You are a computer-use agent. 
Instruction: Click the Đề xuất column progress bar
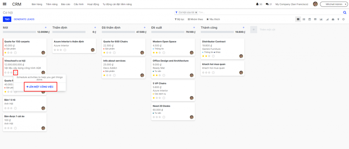coord(168,32)
